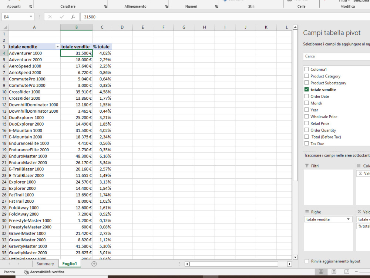This screenshot has height=278, width=370.
Task: Check the Product Subcategory field
Action: coord(306,83)
